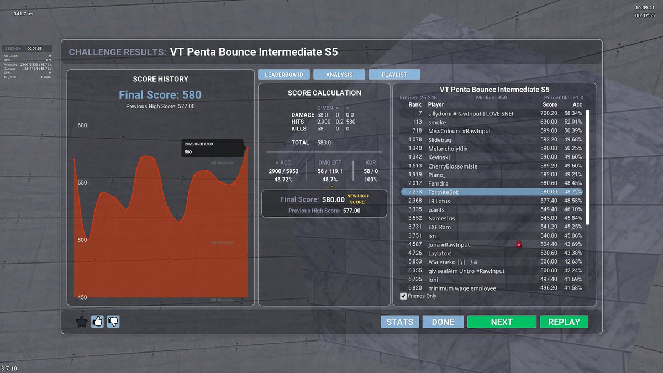Switch to the Leaderboard tab
The height and width of the screenshot is (373, 663).
[x=284, y=75]
